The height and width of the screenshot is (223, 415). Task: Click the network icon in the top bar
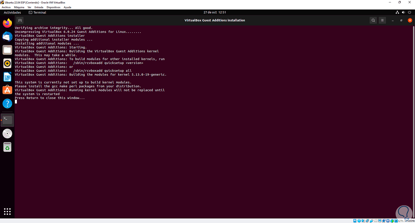point(398,12)
